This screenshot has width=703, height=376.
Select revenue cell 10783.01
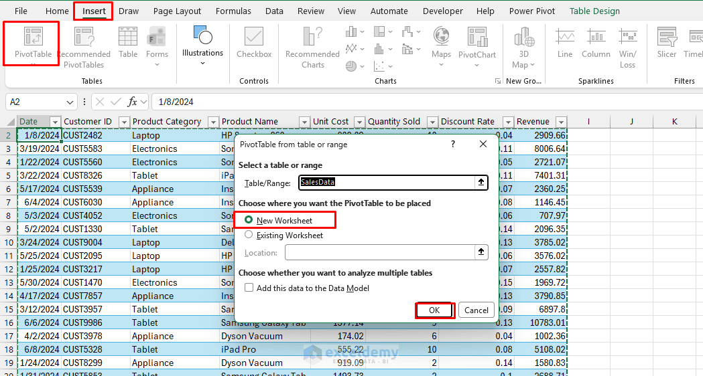(540, 322)
